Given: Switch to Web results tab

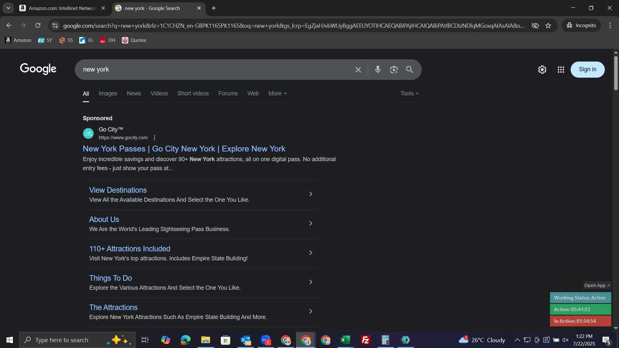Looking at the screenshot, I should point(253,93).
